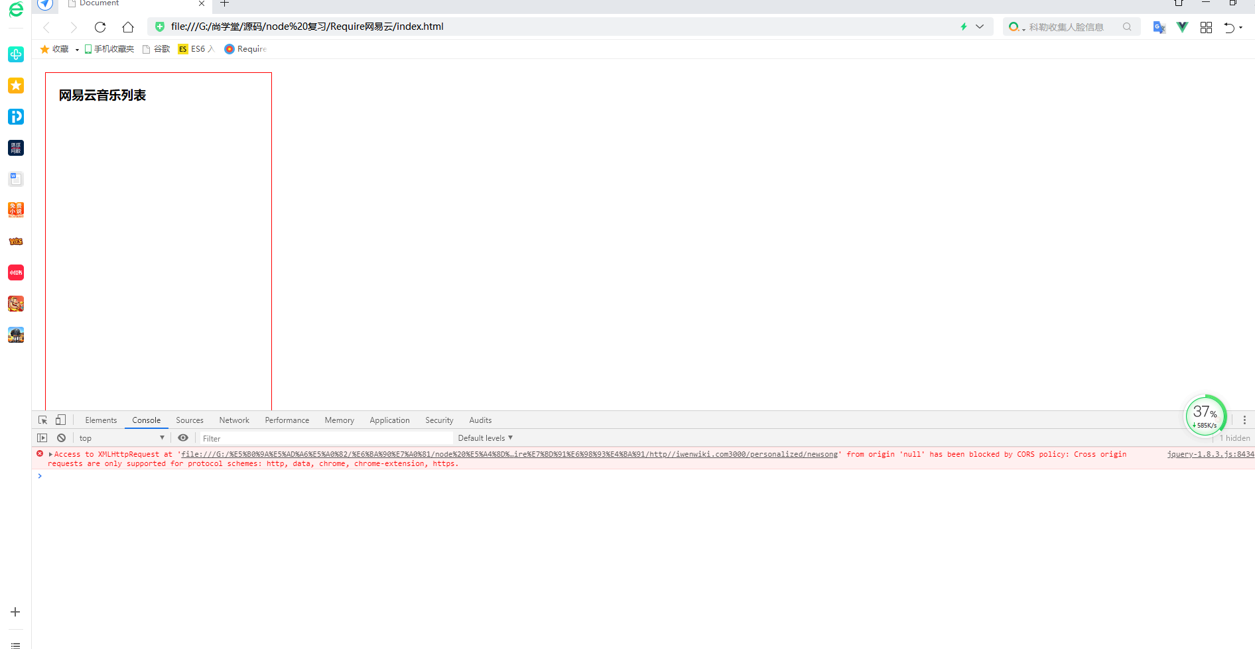1255x649 pixels.
Task: Open the blue P app in sidebar
Action: click(x=16, y=117)
